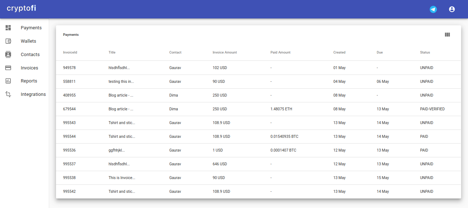Click PAID status of invoice 995536
The image size is (468, 208).
click(x=424, y=150)
